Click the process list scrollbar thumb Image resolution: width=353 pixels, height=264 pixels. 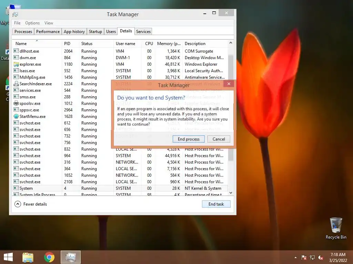point(231,108)
